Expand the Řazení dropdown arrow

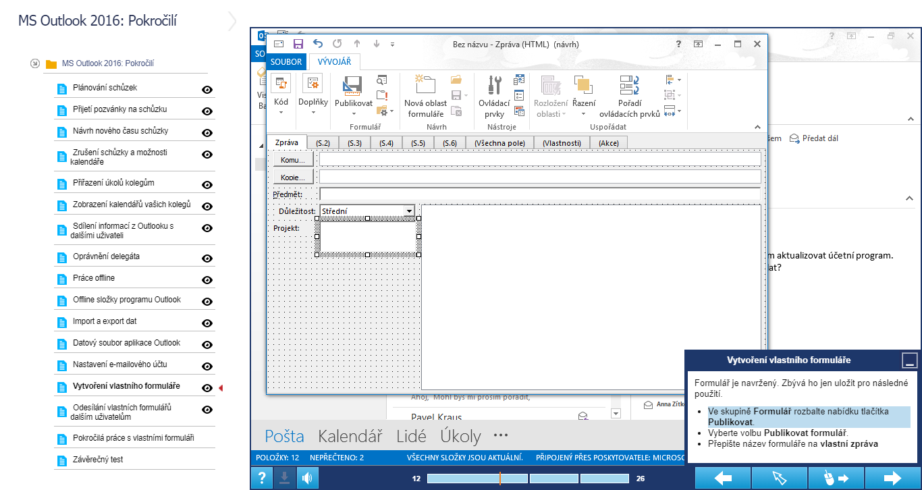(583, 113)
